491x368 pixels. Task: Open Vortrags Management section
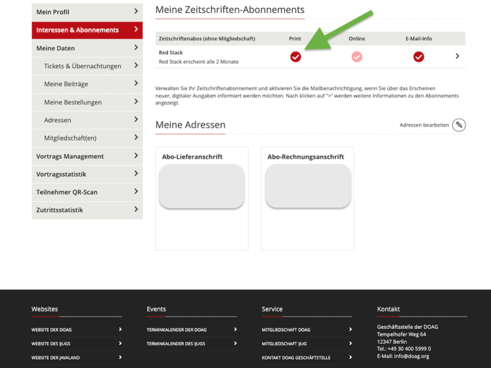(x=70, y=156)
